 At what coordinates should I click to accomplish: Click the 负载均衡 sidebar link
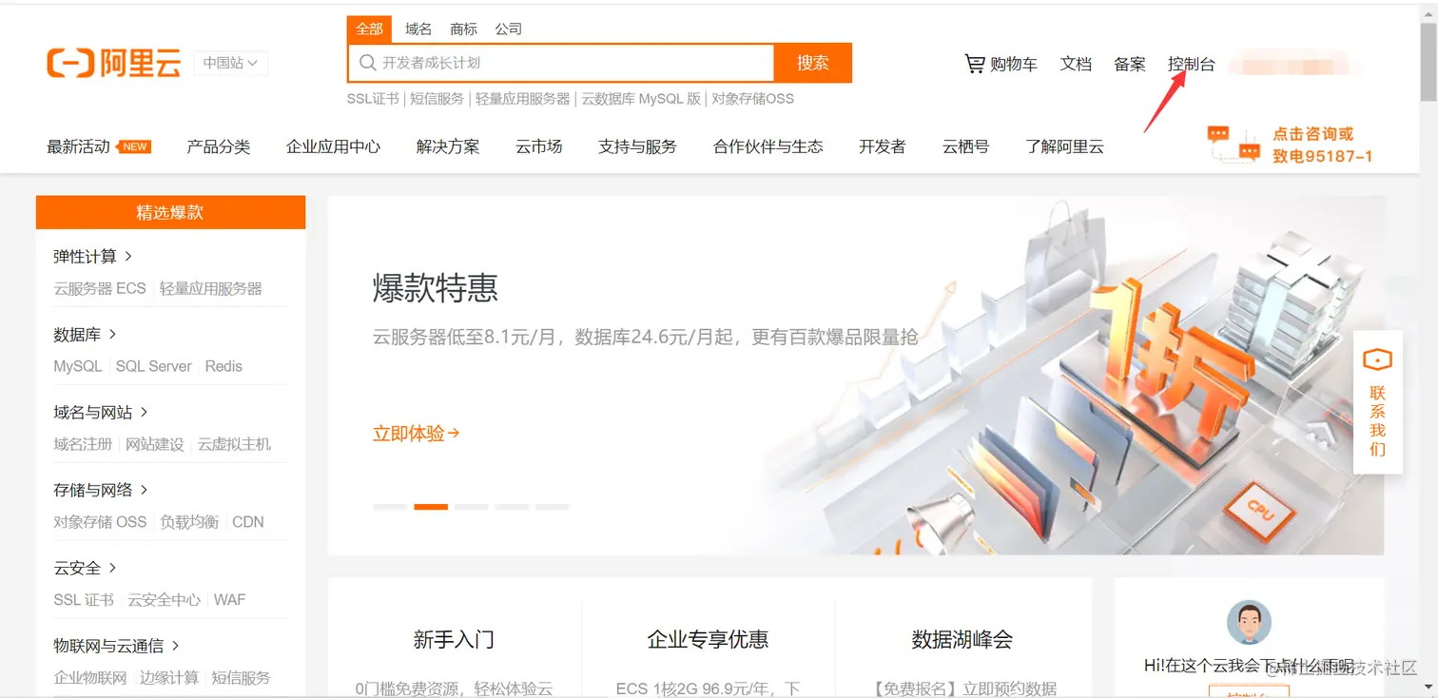(x=189, y=522)
